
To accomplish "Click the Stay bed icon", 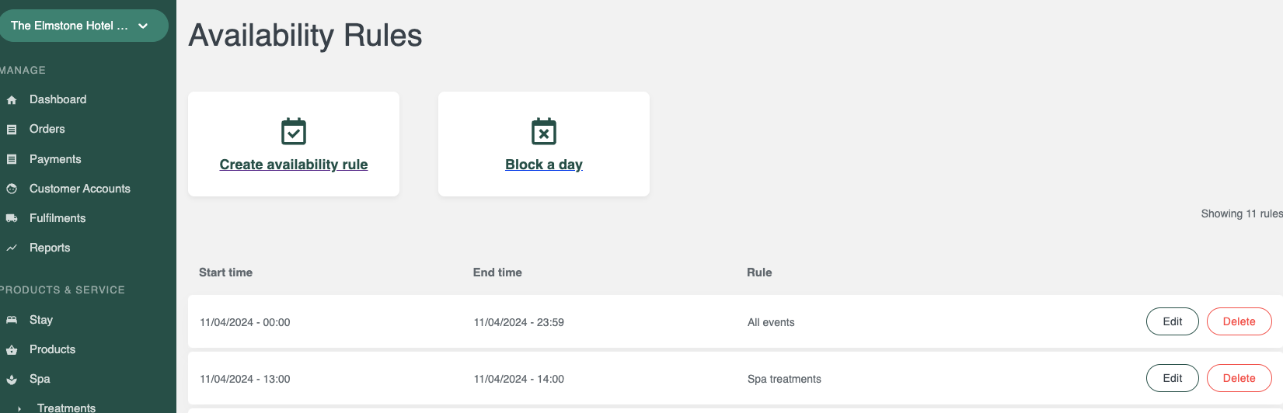I will point(12,320).
